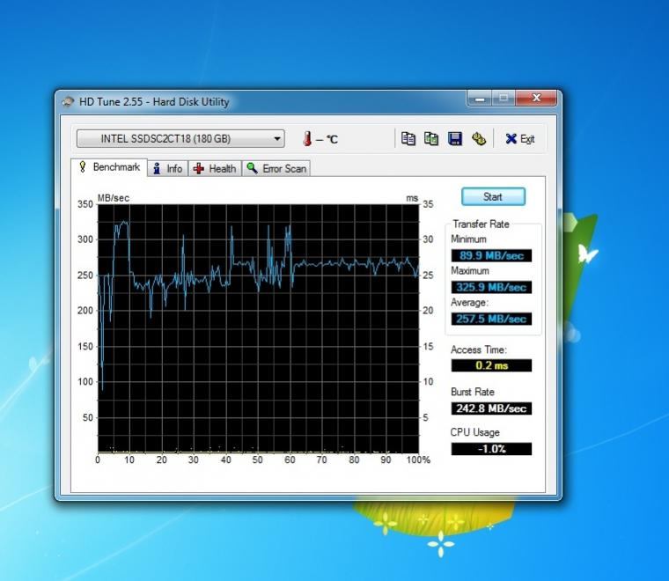The image size is (669, 581).
Task: Click the benchmark graph area
Action: point(258,328)
